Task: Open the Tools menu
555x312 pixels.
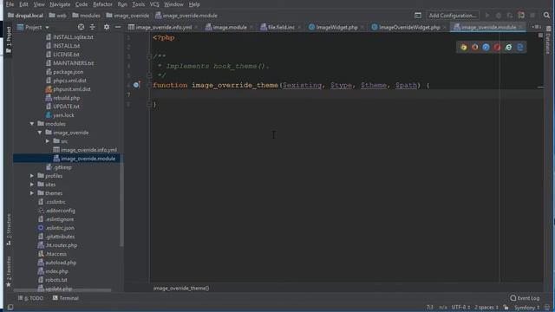Action: (138, 4)
